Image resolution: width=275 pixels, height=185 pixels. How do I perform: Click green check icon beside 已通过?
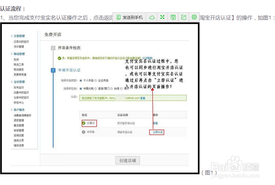[84, 123]
